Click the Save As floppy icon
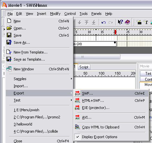This screenshot has height=143, width=152. 9,42
